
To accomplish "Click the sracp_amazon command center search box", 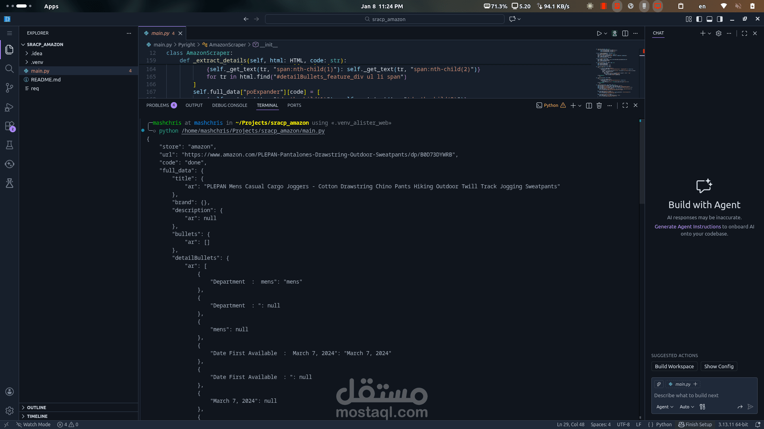I will click(385, 19).
